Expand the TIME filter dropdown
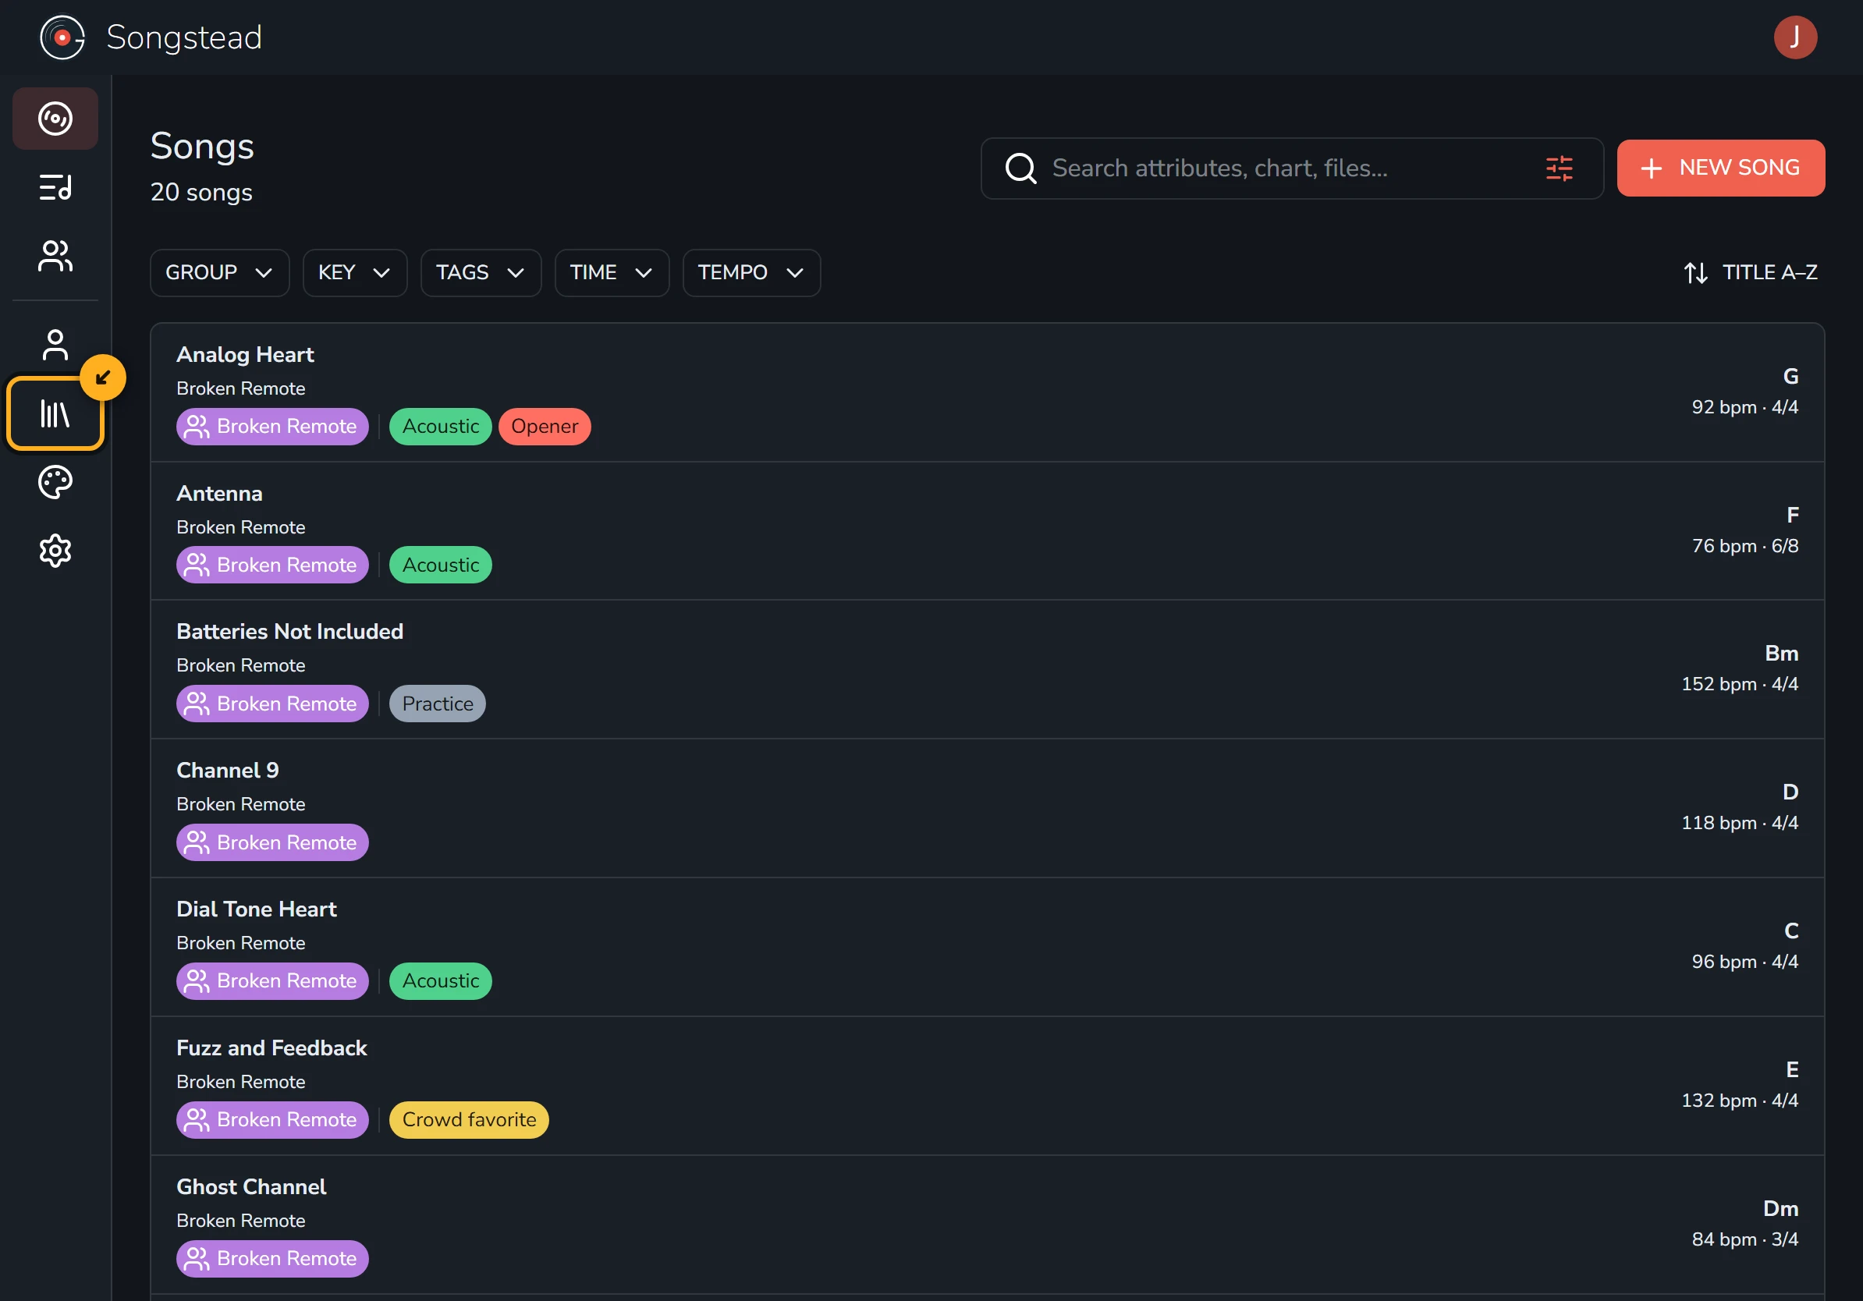This screenshot has width=1863, height=1301. [611, 272]
